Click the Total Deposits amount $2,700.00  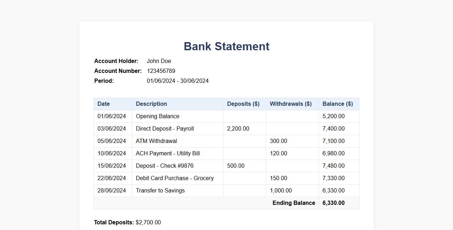(148, 222)
